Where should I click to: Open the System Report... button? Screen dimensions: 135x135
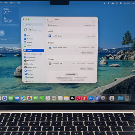[x=71, y=74]
